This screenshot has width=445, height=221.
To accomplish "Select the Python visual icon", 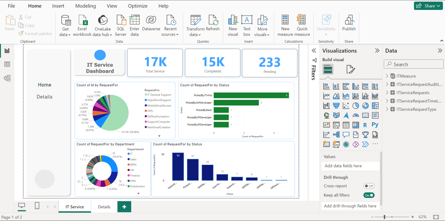I will (375, 125).
